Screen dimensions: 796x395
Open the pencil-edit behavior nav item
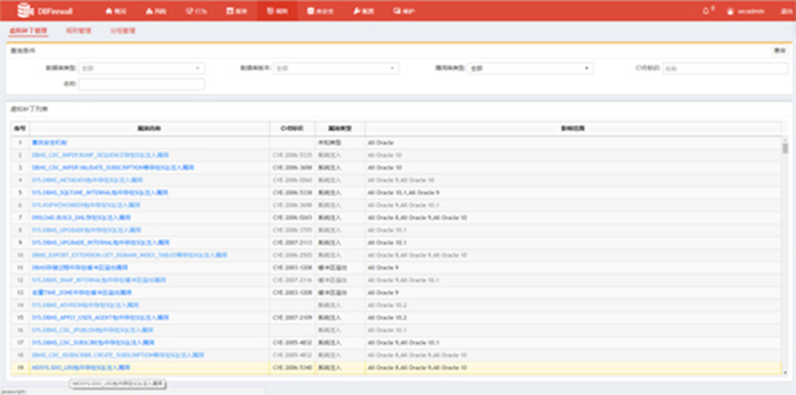[196, 10]
